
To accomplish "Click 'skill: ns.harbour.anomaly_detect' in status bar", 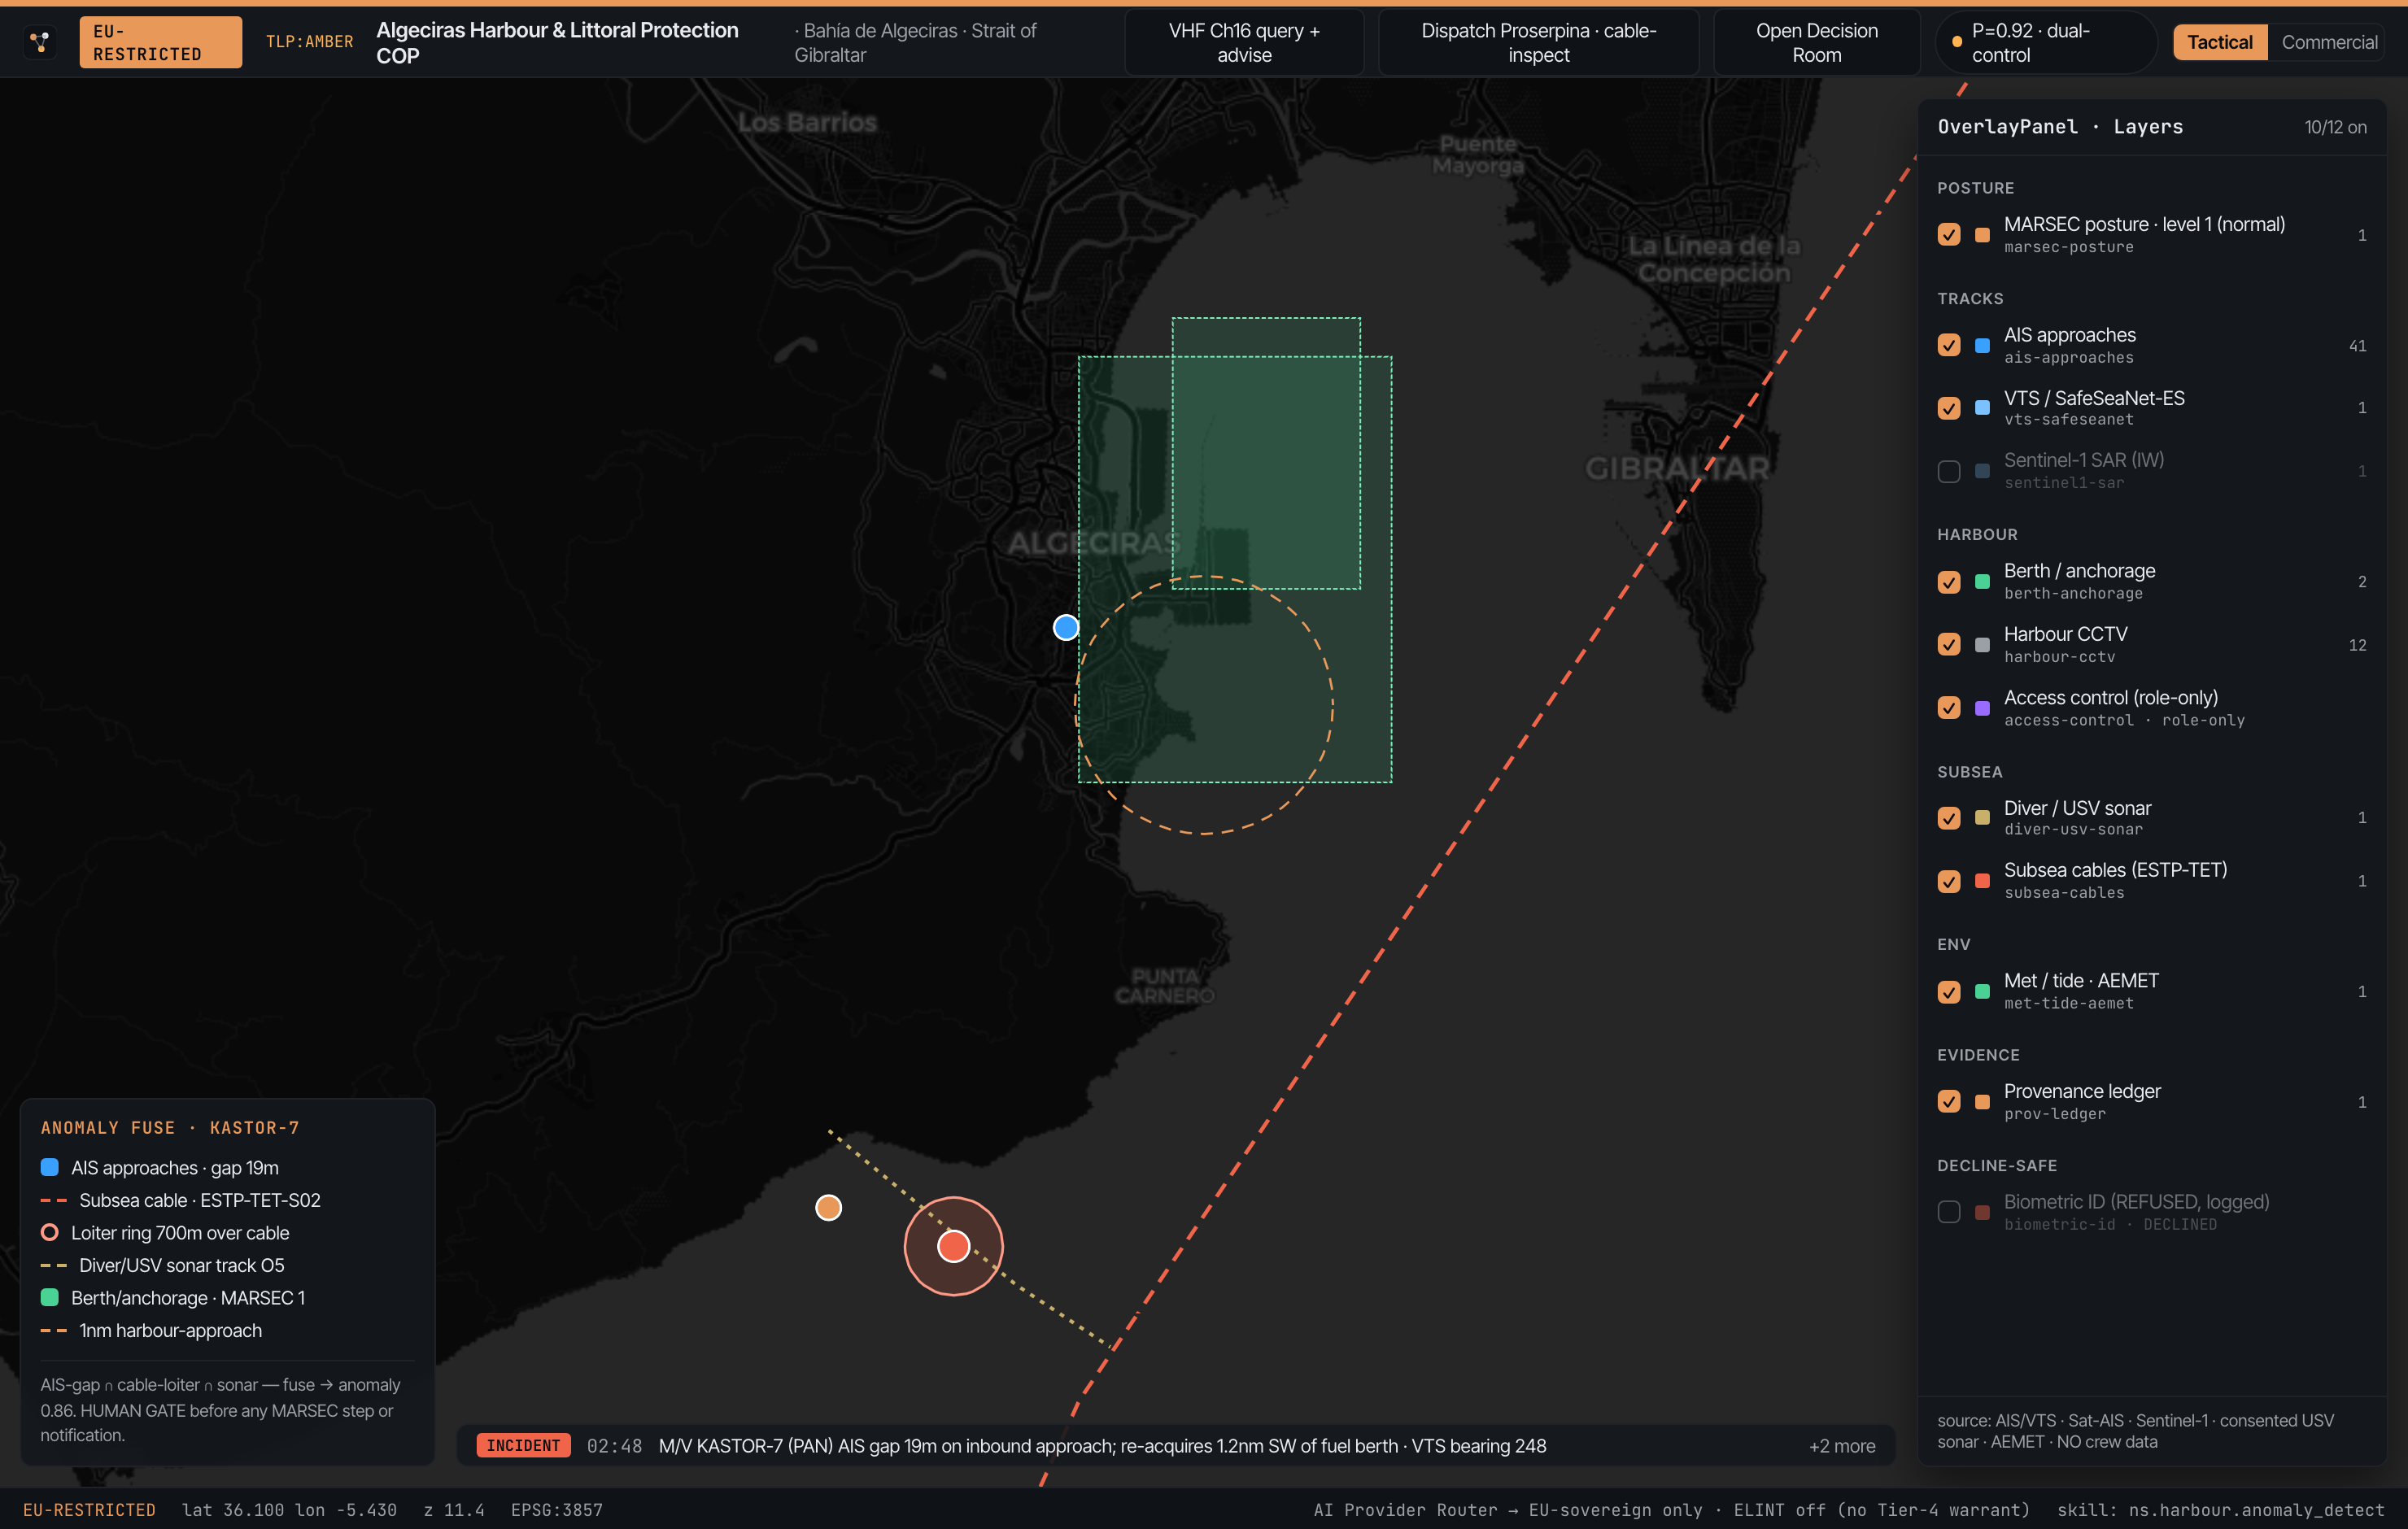I will 2220,1510.
